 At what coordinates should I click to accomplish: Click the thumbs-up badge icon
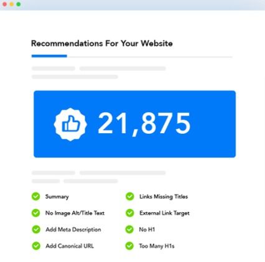click(x=70, y=124)
